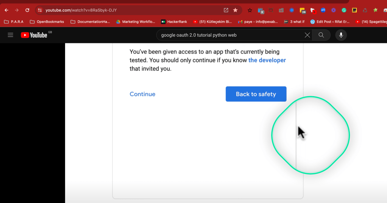Reload the page with the refresh icon
Viewport: 387px width, 203px height.
pos(27,10)
